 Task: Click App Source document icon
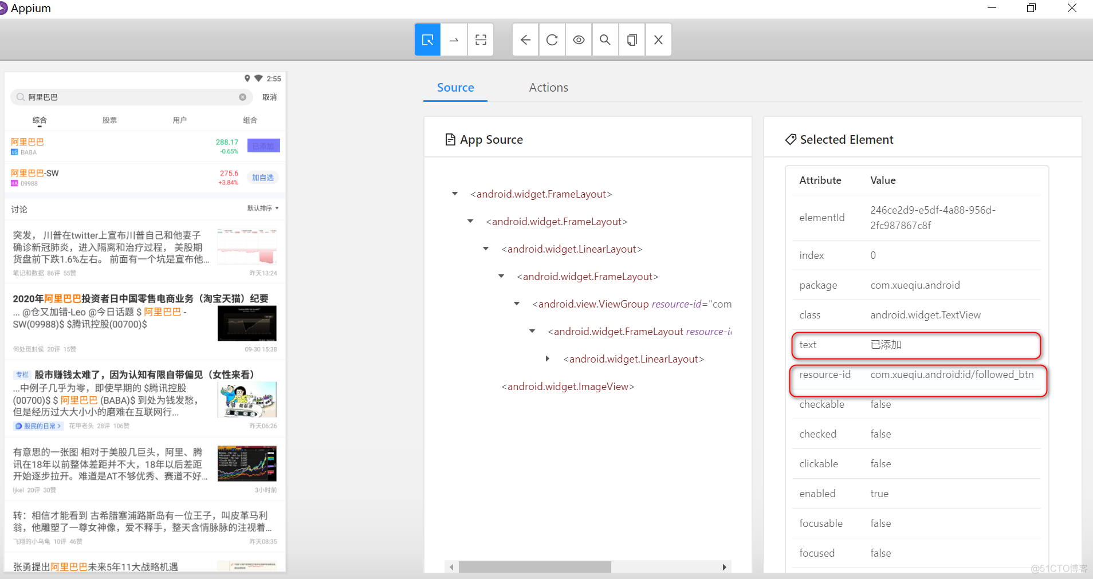tap(450, 140)
